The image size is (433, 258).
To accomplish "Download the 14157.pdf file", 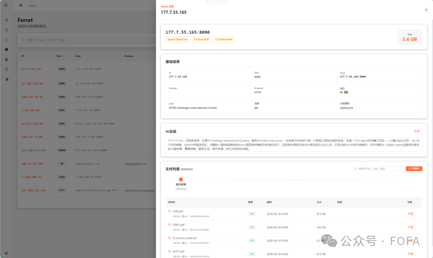I will tap(411, 254).
